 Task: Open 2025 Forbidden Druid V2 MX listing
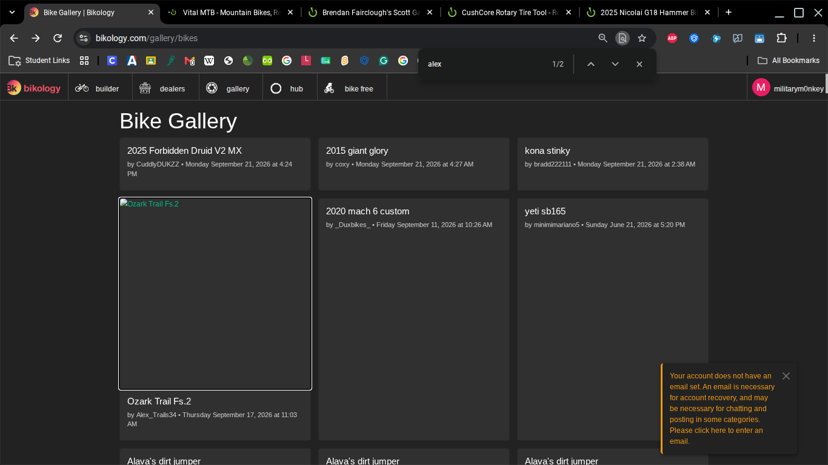184,151
